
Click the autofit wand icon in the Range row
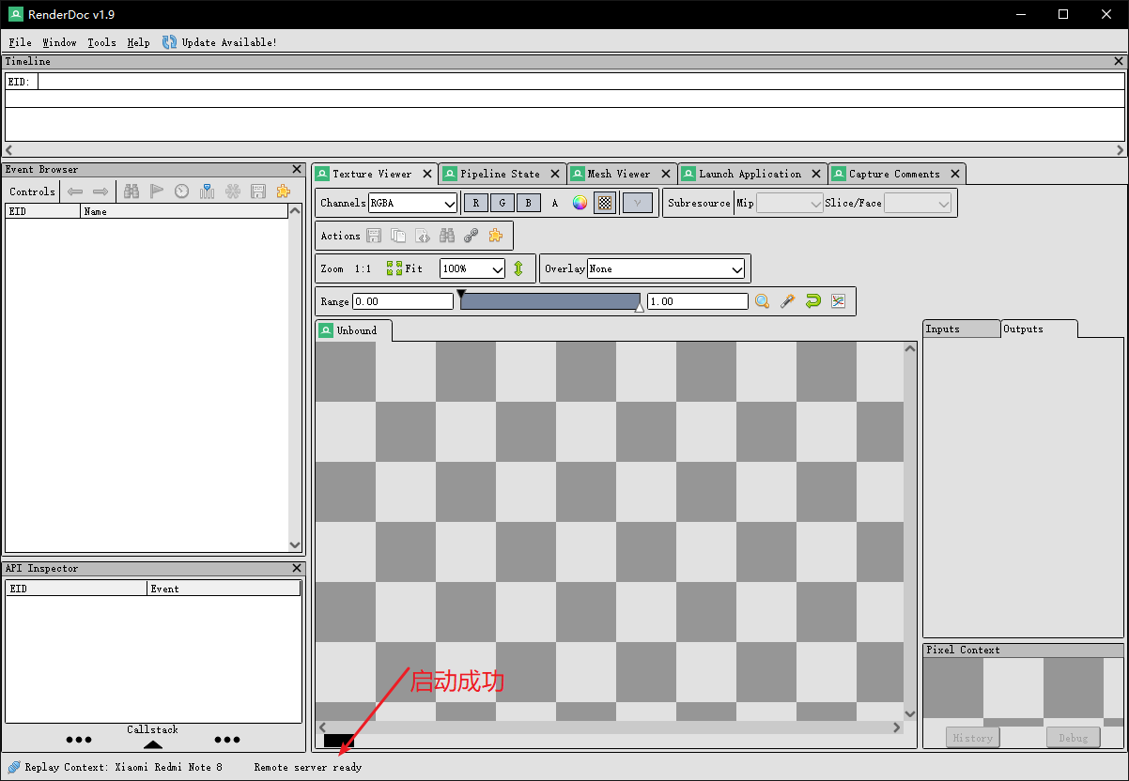787,300
